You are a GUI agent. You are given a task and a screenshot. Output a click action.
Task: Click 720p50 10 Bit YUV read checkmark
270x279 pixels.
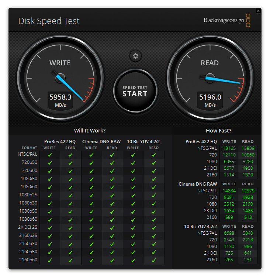click(154, 163)
